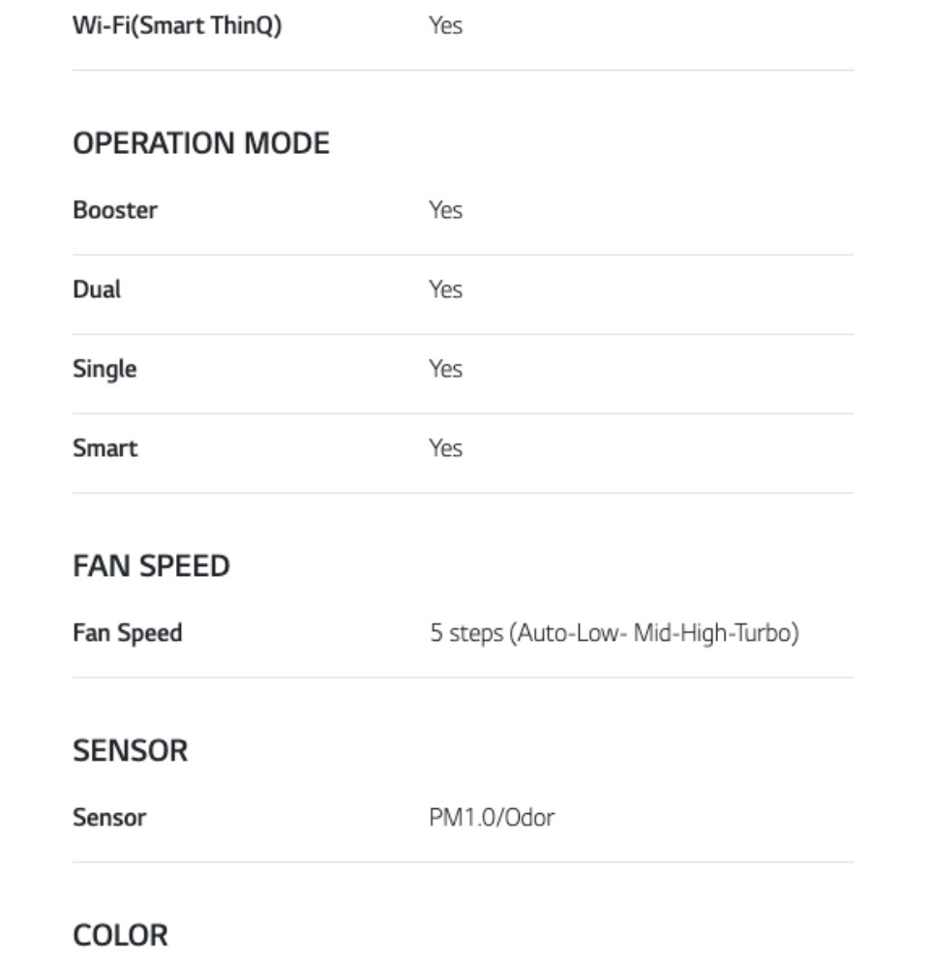The width and height of the screenshot is (929, 968).
Task: Select the Smart row label
Action: tap(105, 448)
